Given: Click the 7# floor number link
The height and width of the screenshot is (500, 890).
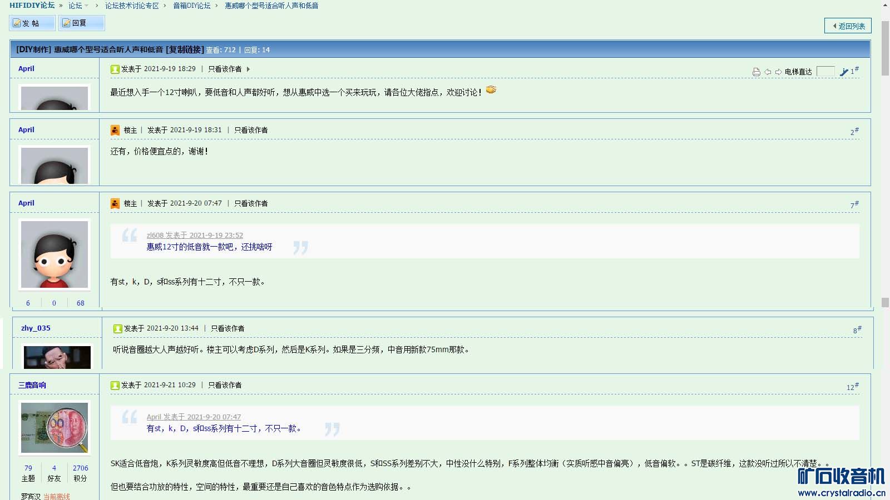Looking at the screenshot, I should click(854, 205).
